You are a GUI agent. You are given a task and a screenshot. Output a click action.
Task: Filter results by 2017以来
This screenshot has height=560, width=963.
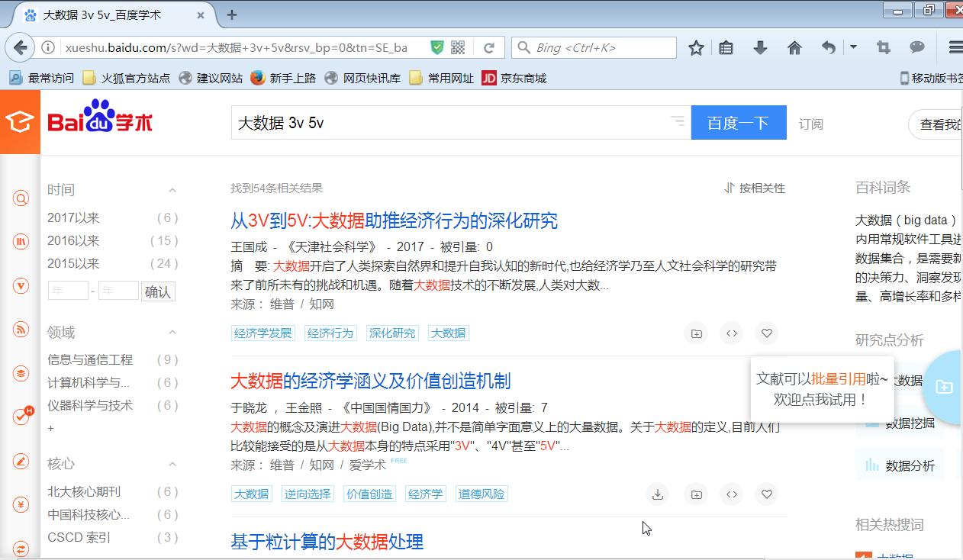(73, 218)
